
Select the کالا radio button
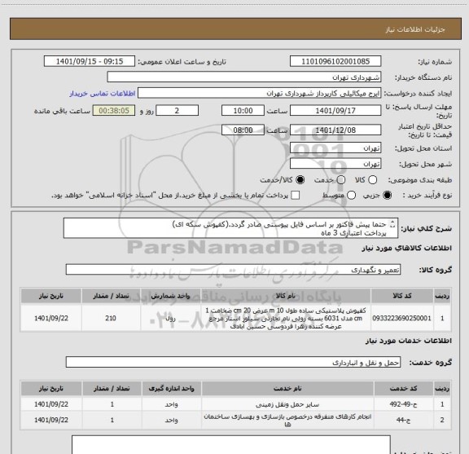372,180
